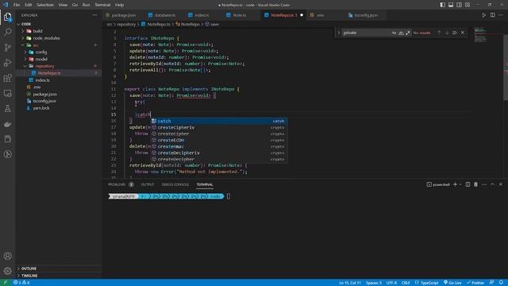Open the Accounts menu icon
This screenshot has height=286, width=508.
7,256
